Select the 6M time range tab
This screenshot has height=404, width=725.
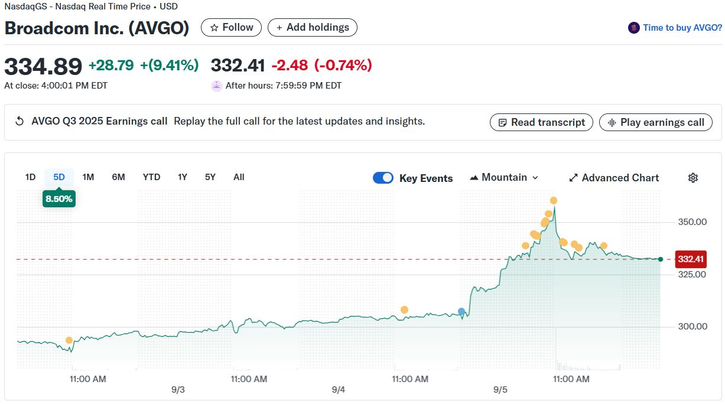(x=118, y=177)
